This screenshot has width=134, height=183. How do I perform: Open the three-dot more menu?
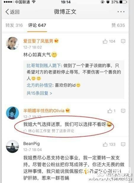pyautogui.click(x=121, y=12)
